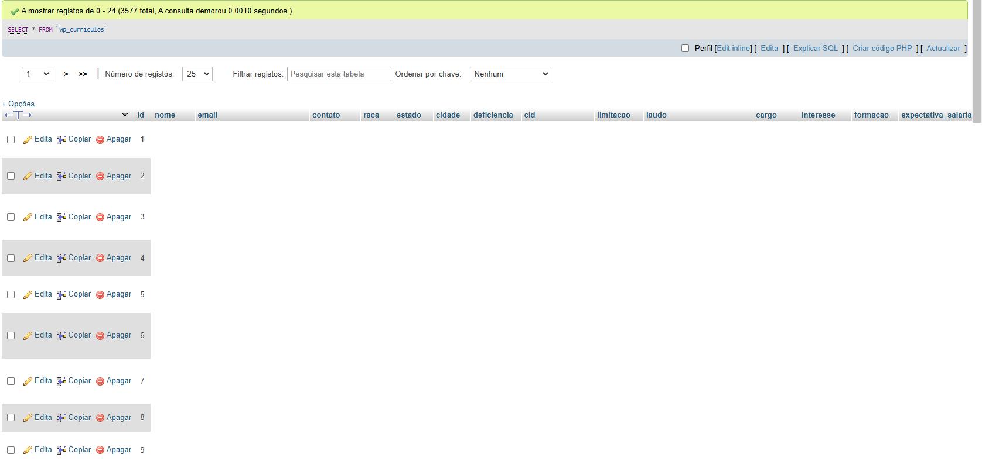The width and height of the screenshot is (982, 468).
Task: Sort by the email column header
Action: (x=207, y=115)
